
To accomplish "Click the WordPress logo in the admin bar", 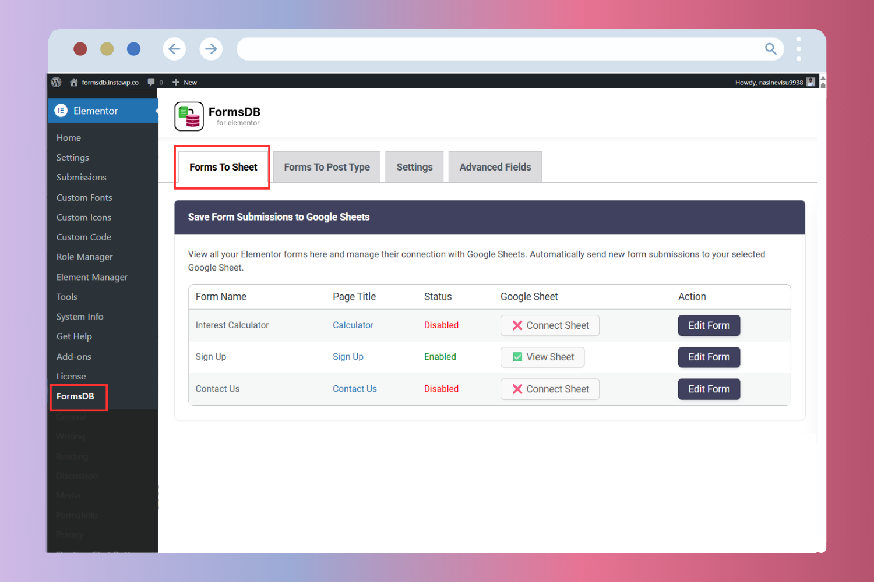I will pos(56,82).
